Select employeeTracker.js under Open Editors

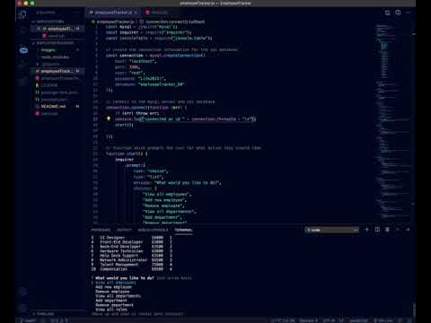click(58, 29)
